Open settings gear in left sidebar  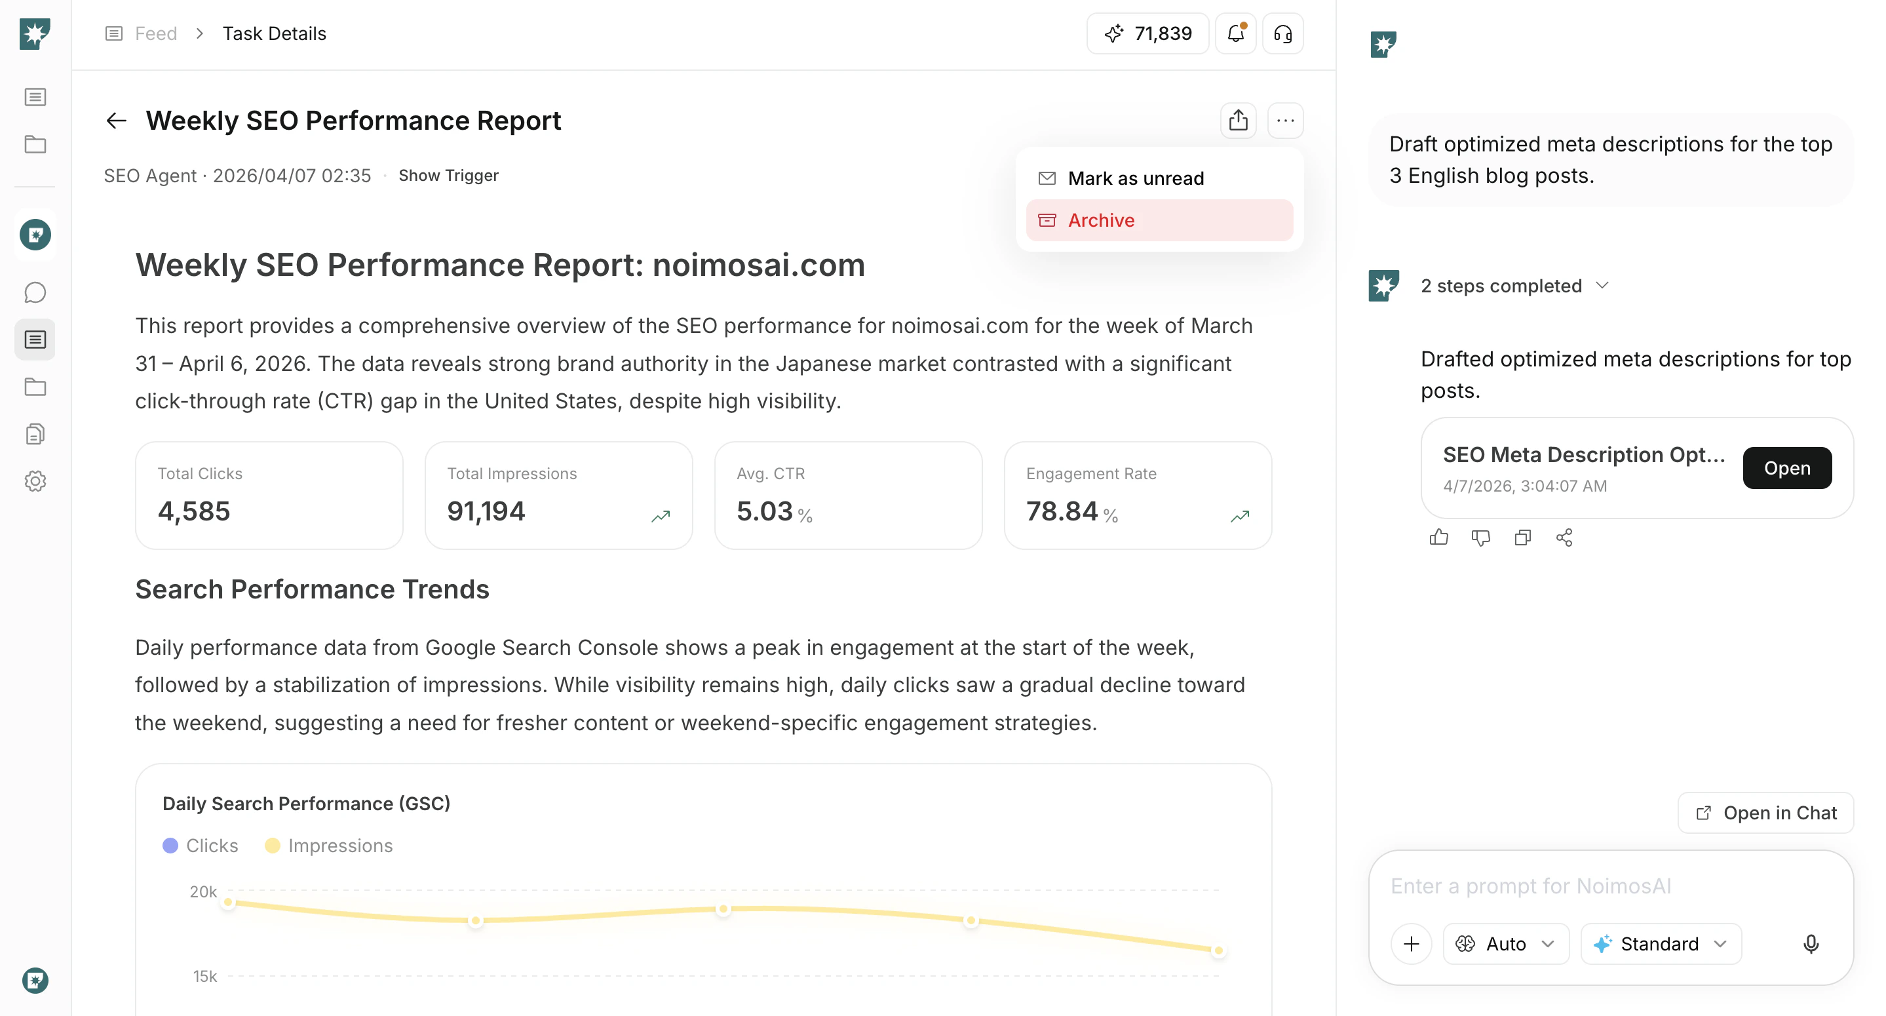pyautogui.click(x=35, y=481)
